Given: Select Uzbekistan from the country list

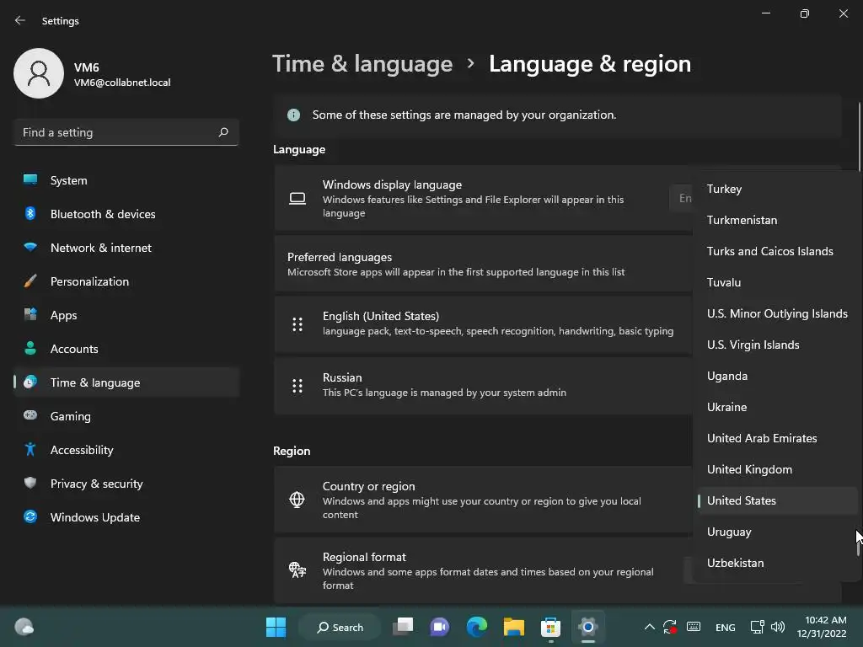Looking at the screenshot, I should tap(777, 563).
